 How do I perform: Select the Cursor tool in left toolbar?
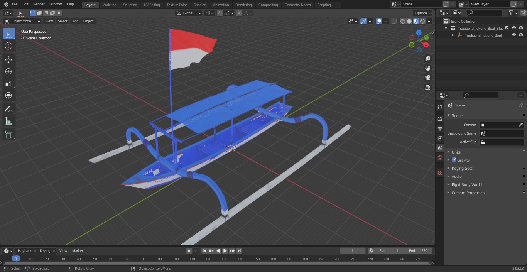coord(8,46)
